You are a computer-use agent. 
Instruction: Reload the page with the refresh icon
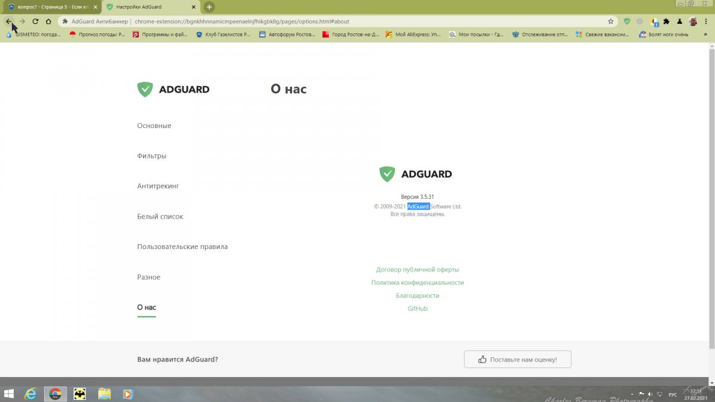click(x=35, y=21)
